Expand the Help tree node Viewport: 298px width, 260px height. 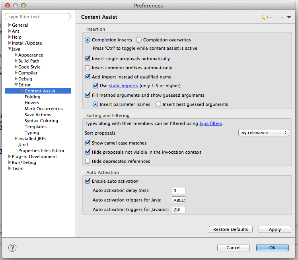10,37
